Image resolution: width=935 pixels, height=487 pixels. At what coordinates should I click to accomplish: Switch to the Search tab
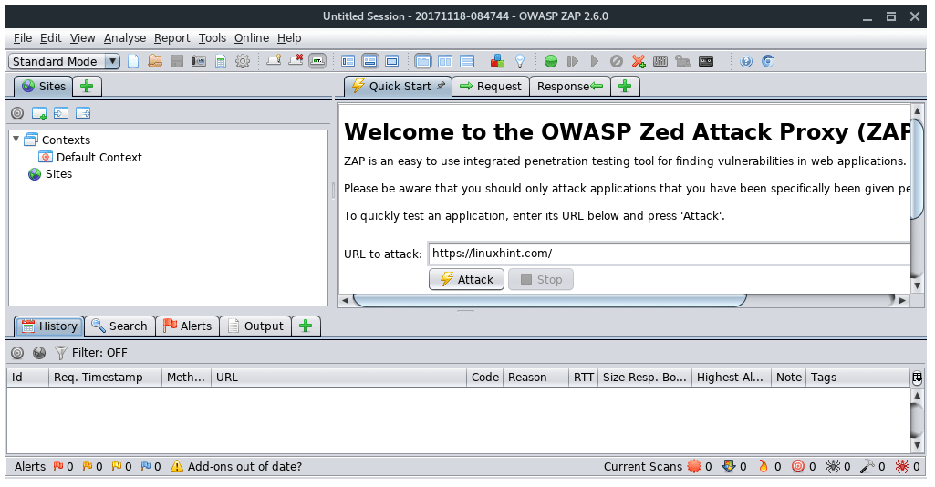tap(119, 326)
